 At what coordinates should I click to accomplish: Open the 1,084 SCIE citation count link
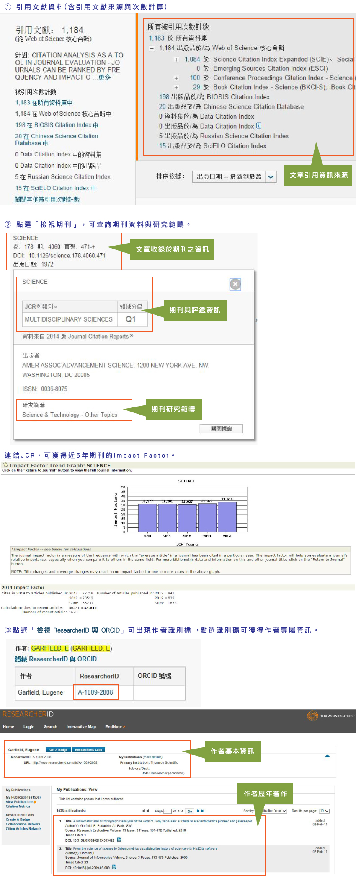tap(192, 60)
